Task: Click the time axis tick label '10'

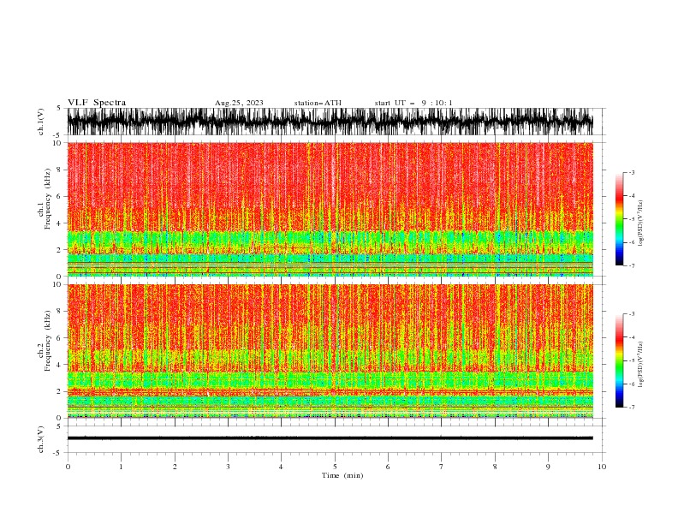Action: 602,467
